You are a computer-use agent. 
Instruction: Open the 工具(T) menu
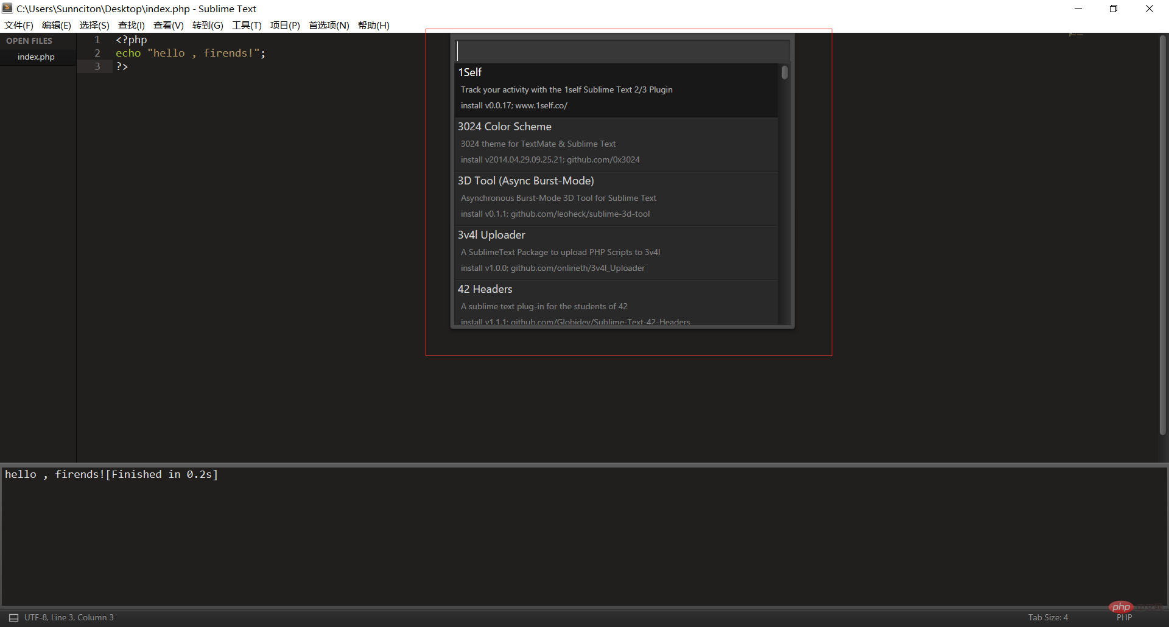(x=247, y=25)
